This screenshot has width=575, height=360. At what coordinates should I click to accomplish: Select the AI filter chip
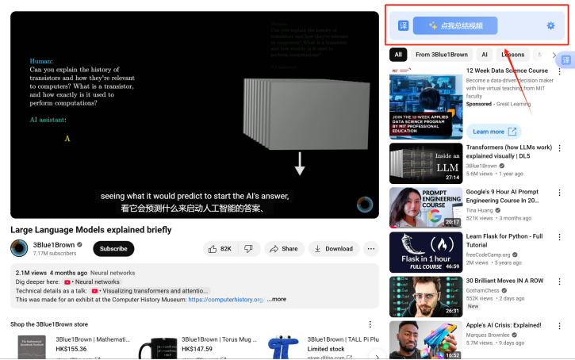point(485,55)
